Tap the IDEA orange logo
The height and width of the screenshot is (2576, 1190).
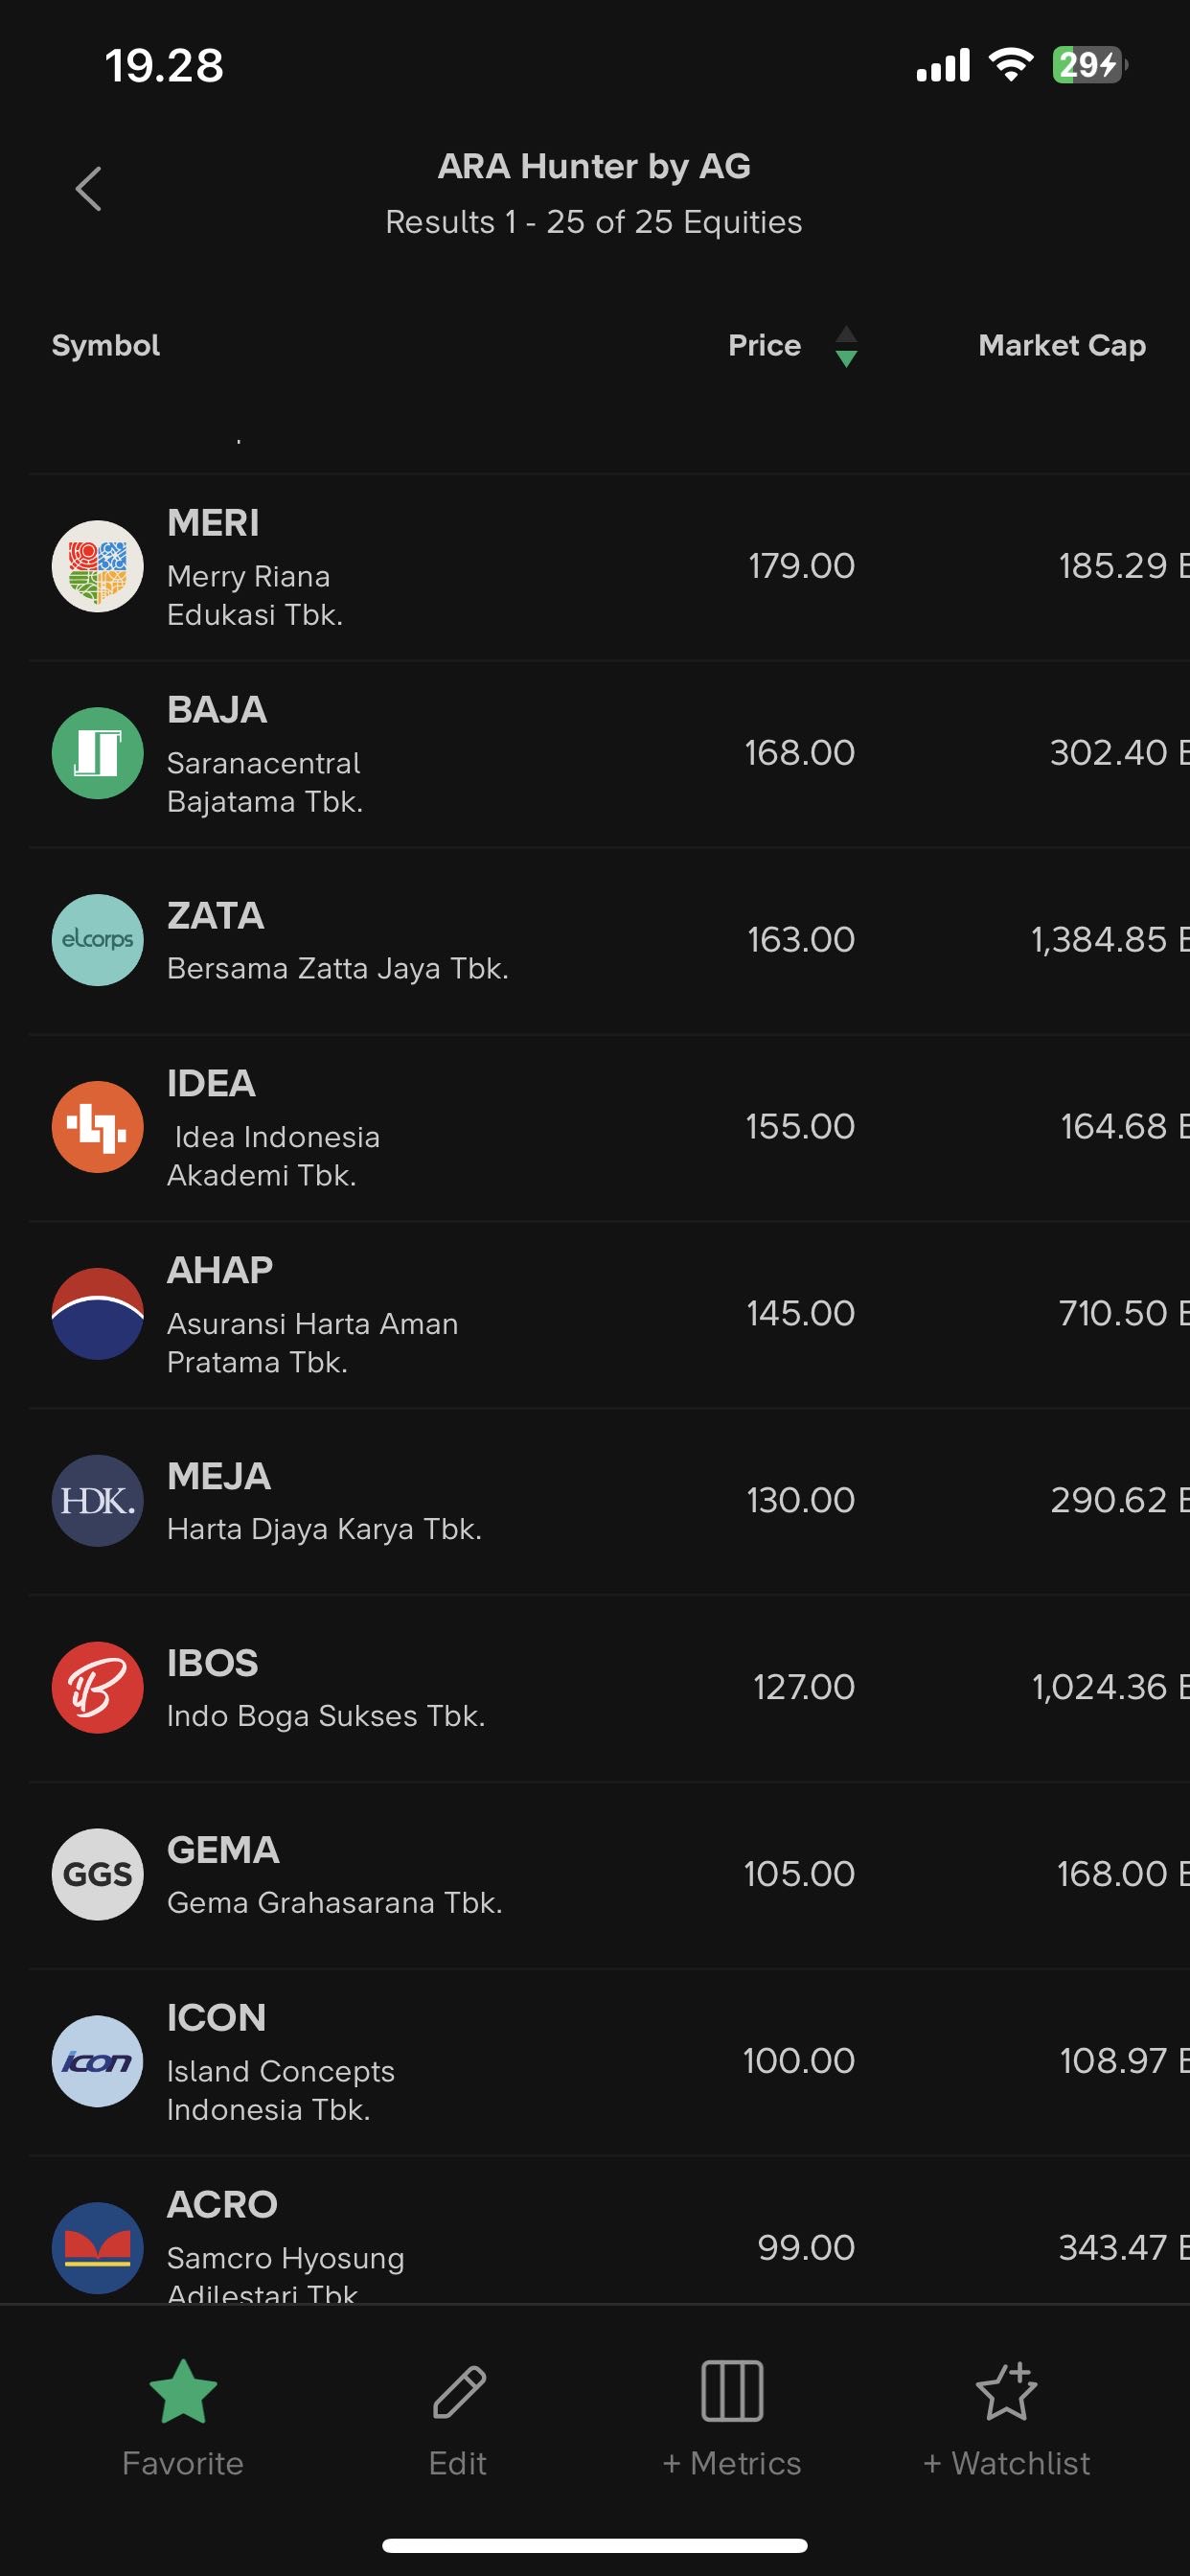97,1127
